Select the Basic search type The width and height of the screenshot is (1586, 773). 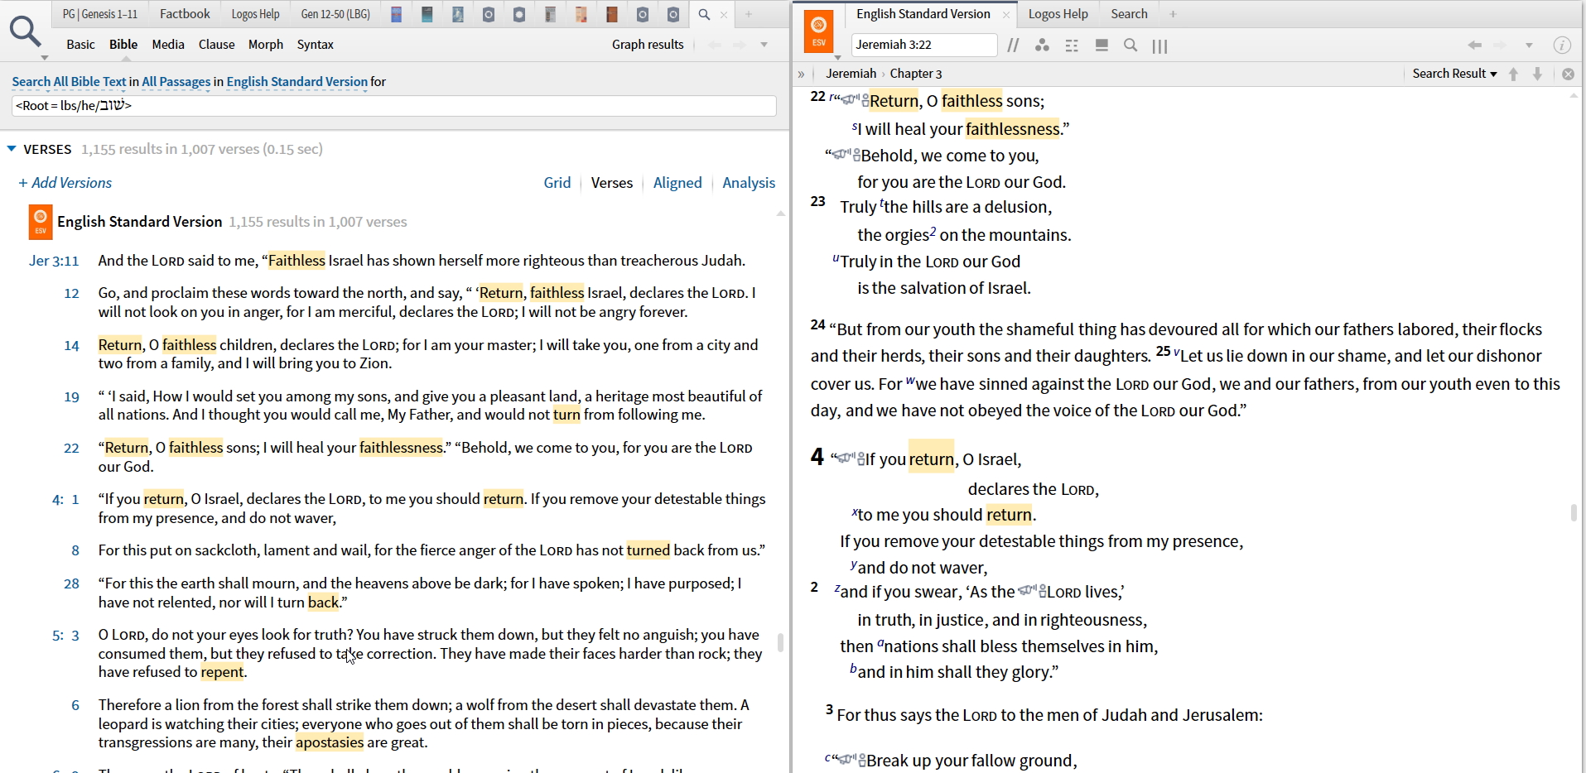pos(80,45)
